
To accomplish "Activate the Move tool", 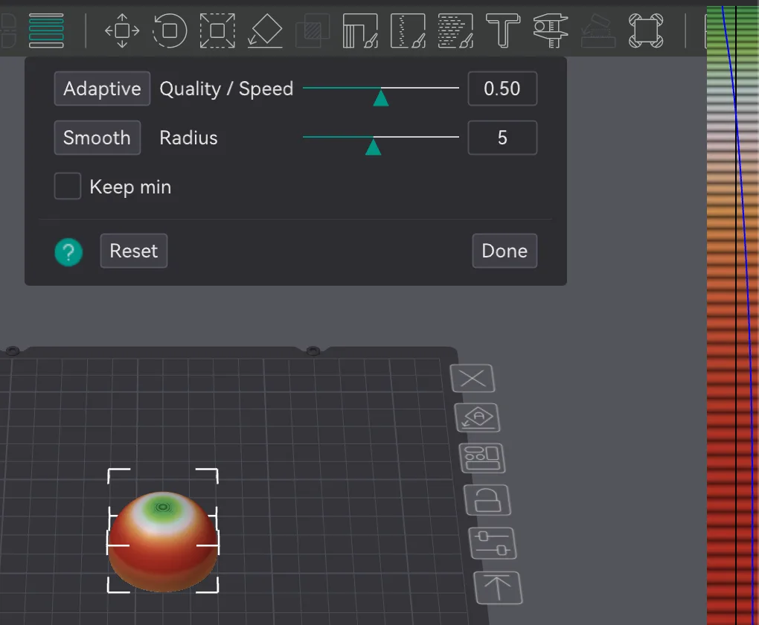I will click(x=122, y=31).
